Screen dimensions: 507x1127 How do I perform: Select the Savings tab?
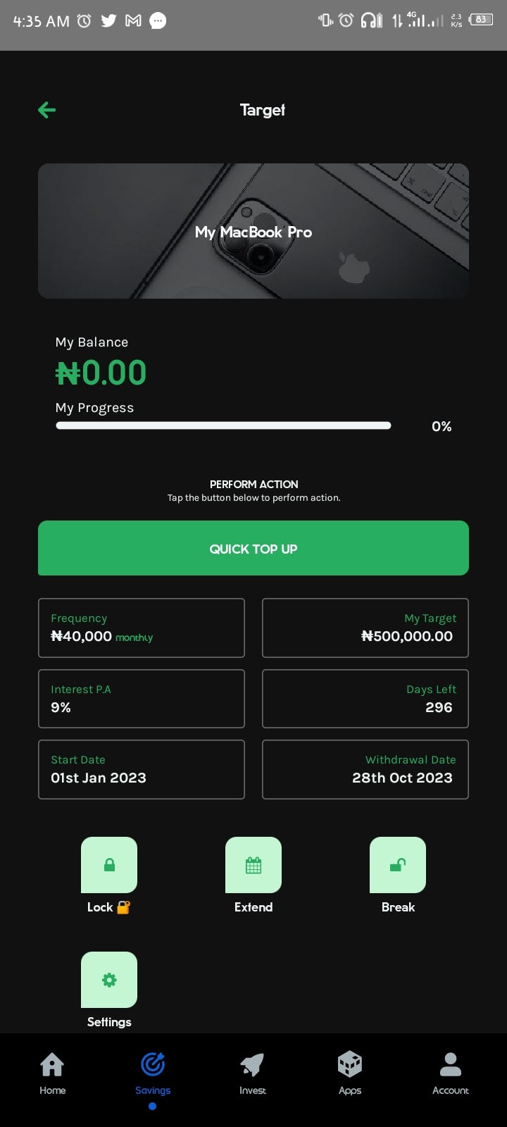tap(153, 1073)
